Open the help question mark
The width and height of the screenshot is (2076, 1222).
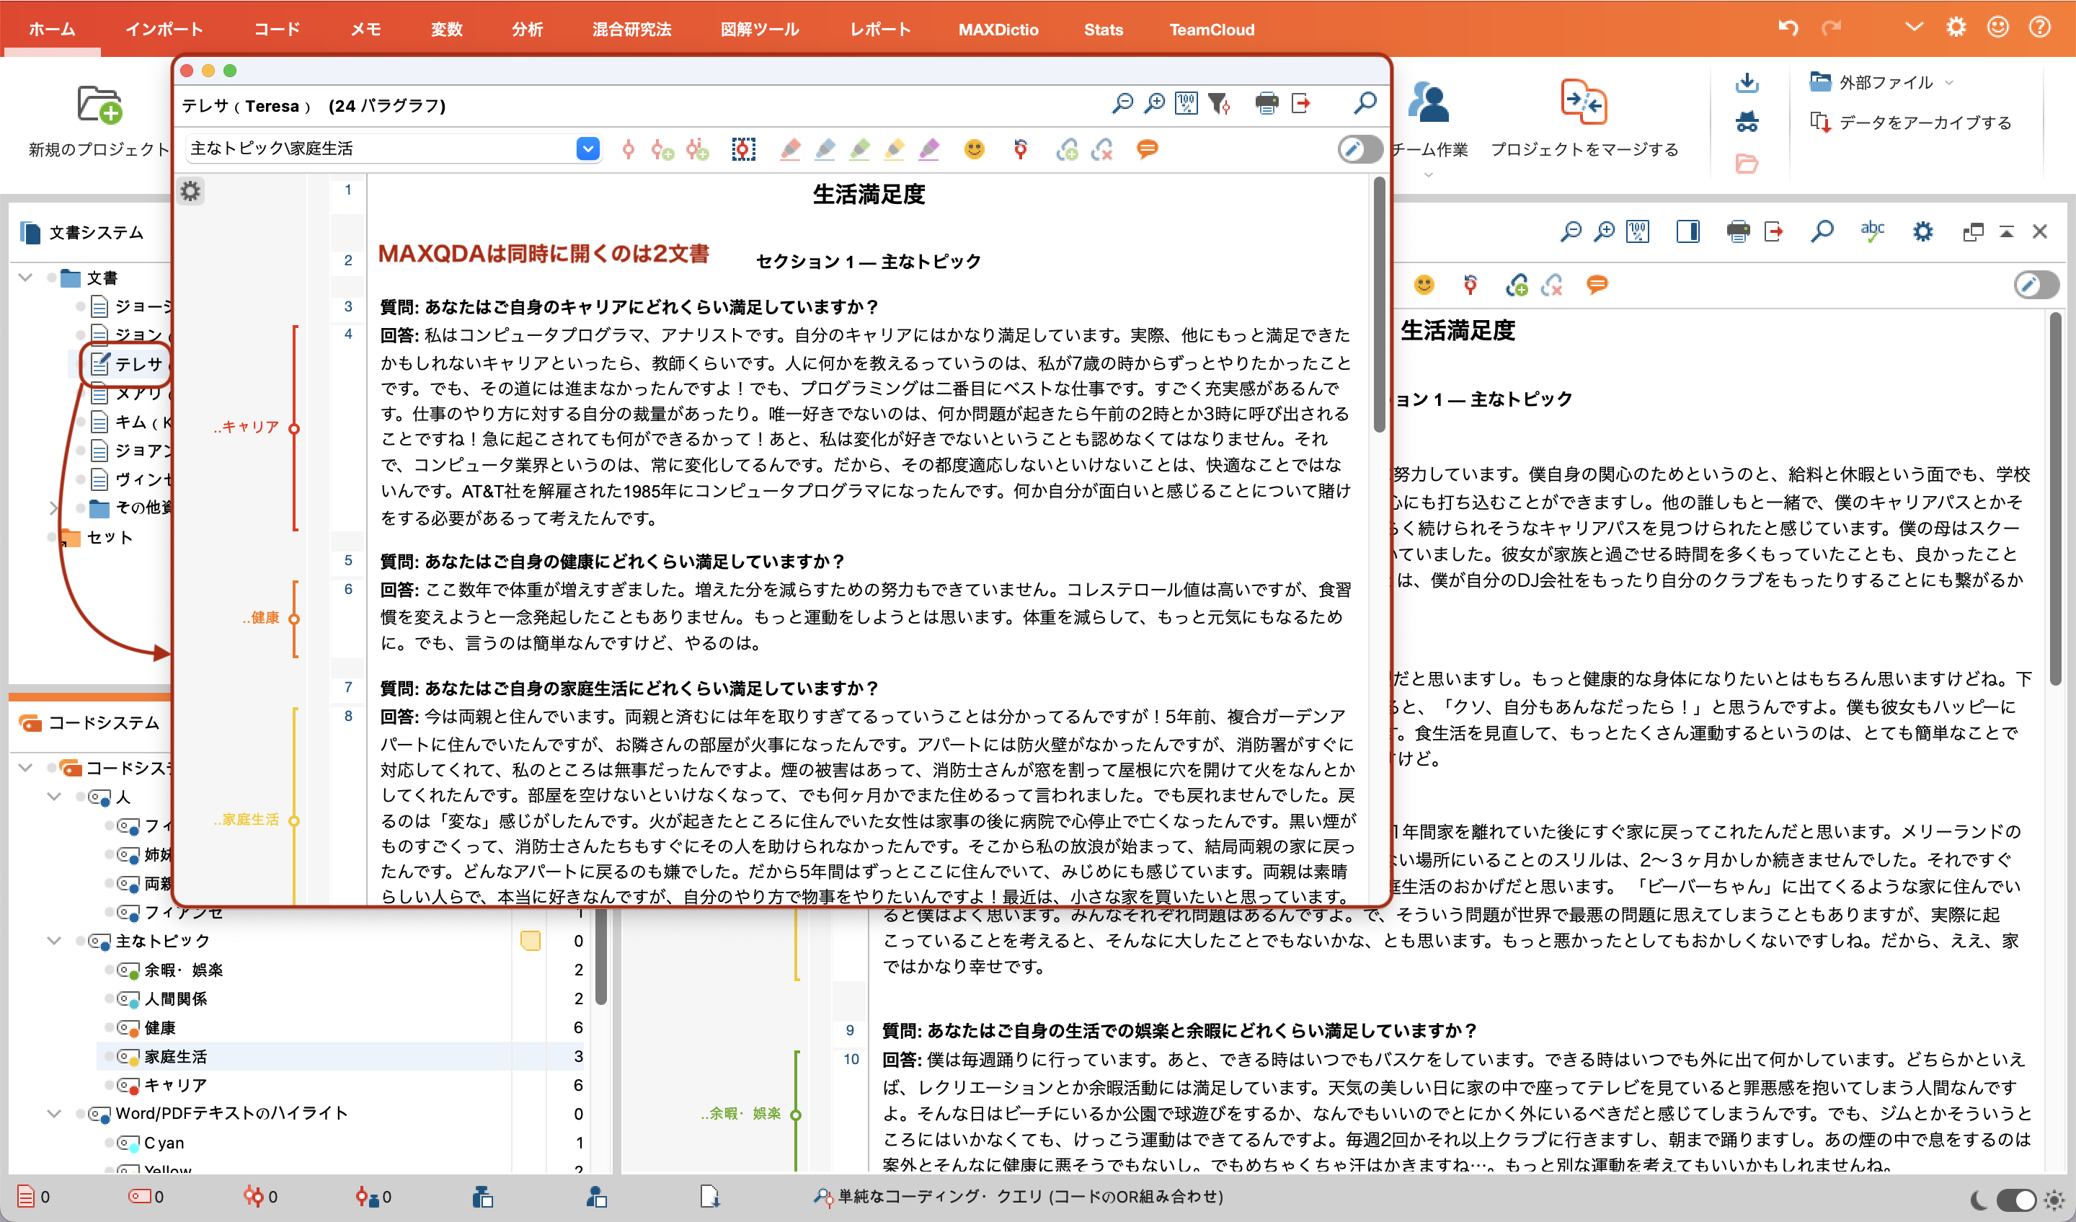[2040, 27]
